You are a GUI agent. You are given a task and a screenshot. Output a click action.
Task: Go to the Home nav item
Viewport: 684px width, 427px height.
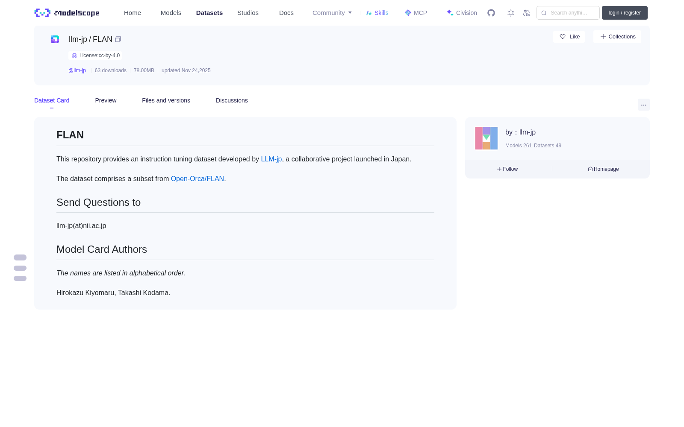pos(133,13)
